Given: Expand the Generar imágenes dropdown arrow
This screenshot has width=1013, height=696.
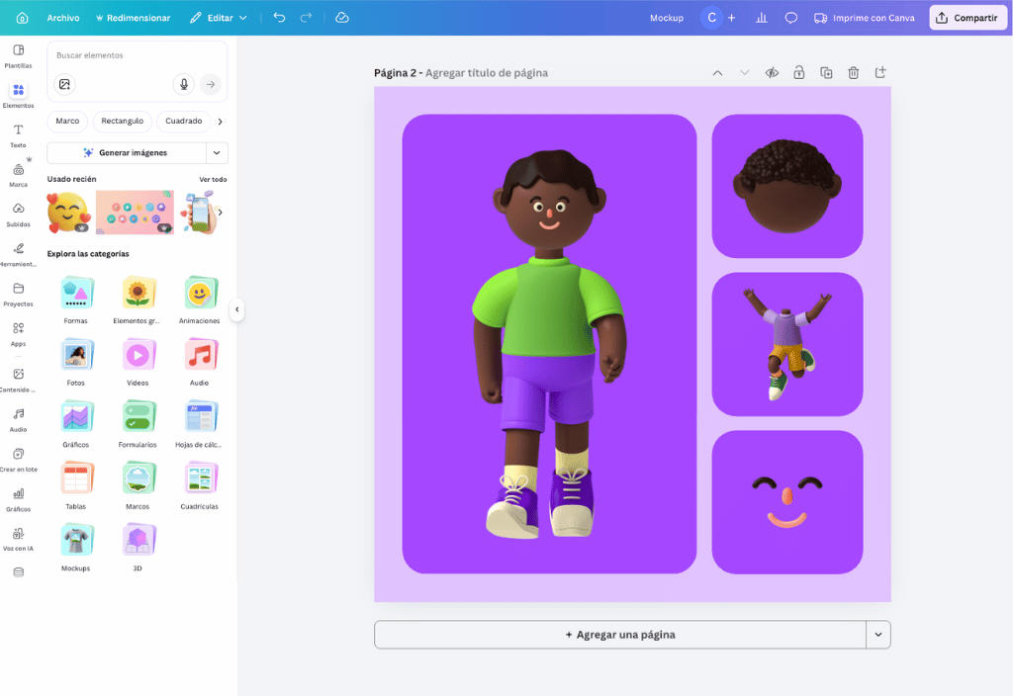Looking at the screenshot, I should (217, 153).
